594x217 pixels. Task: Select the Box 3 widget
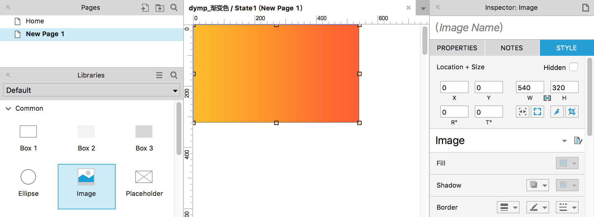(144, 138)
